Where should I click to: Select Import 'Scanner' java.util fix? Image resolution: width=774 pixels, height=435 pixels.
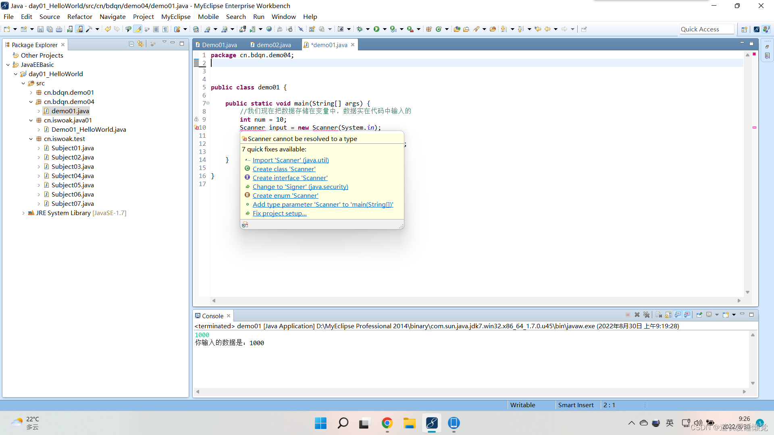(x=290, y=159)
